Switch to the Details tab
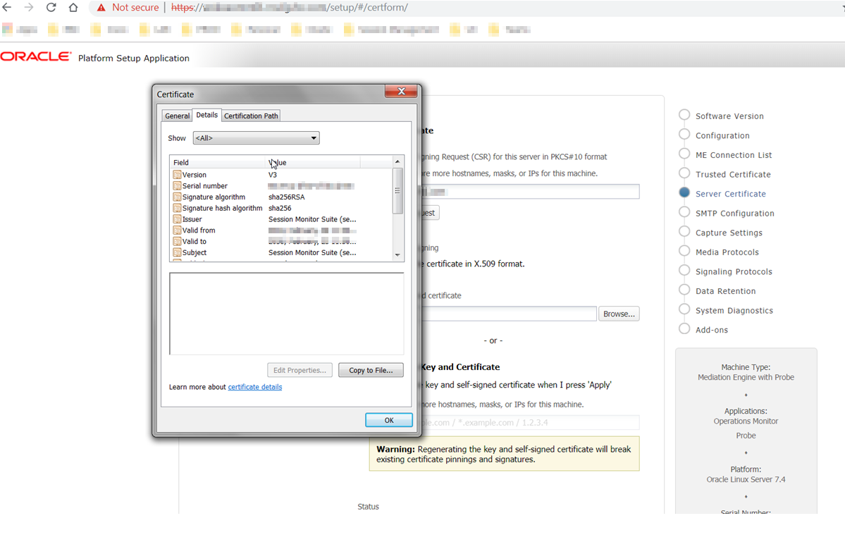This screenshot has height=542, width=845. coord(207,115)
